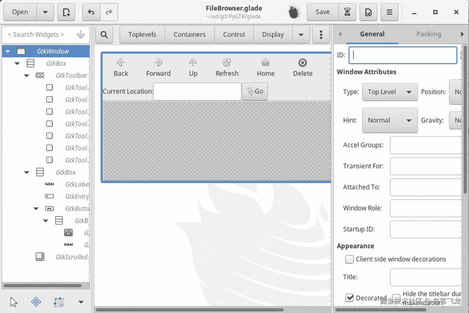This screenshot has height=313, width=469.
Task: Collapse the GtkWindow tree node
Action: click(8, 51)
